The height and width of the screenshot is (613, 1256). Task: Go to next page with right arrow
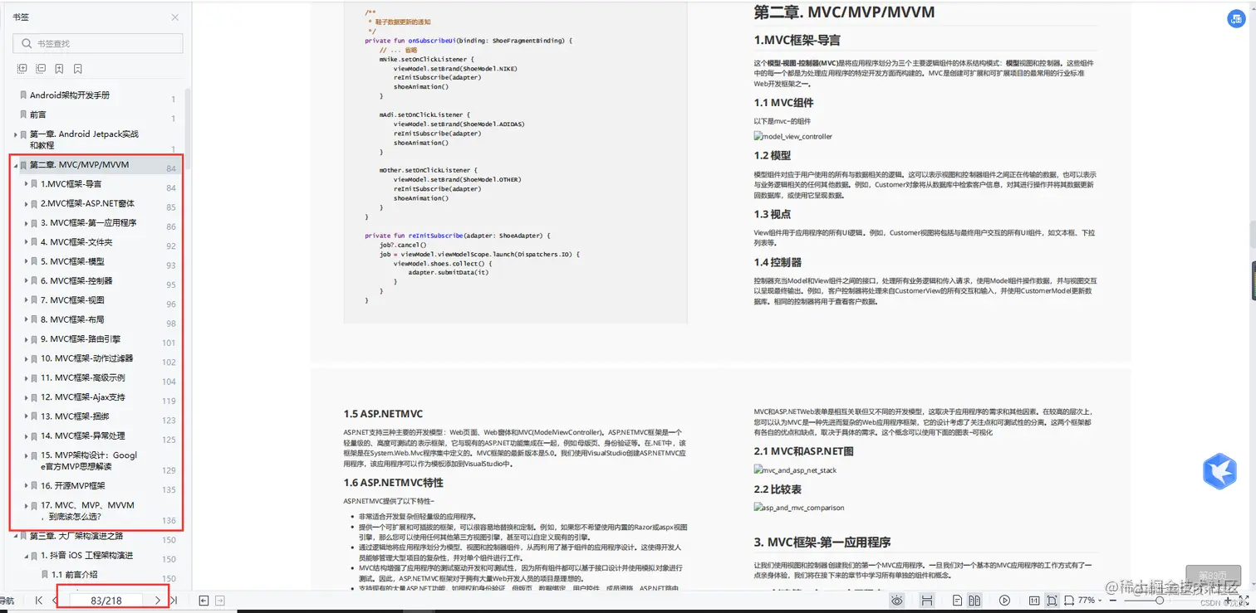tap(158, 599)
